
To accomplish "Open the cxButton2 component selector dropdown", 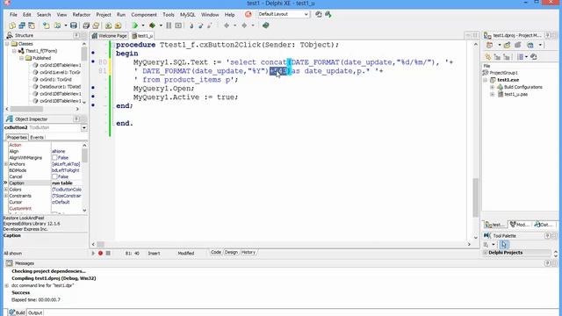I will pyautogui.click(x=84, y=128).
